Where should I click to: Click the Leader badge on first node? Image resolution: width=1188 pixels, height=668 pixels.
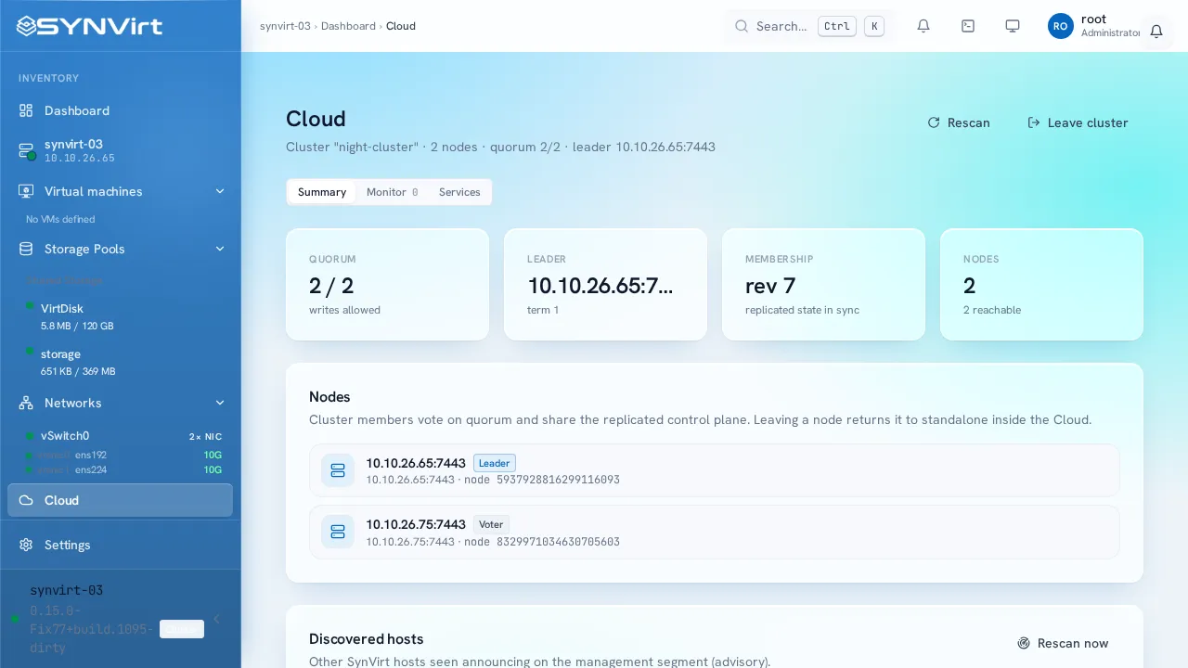click(x=495, y=463)
